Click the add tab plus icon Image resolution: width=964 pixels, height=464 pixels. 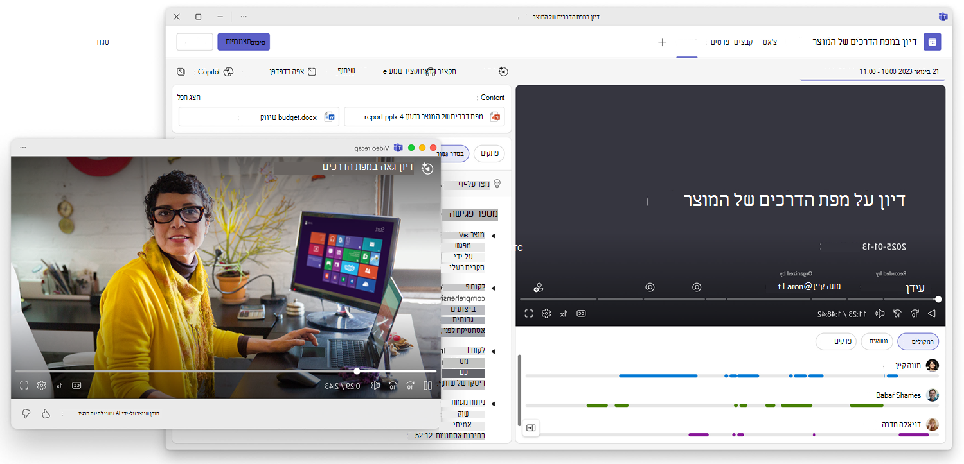coord(662,42)
